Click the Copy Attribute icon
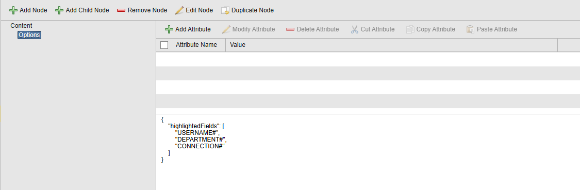The height and width of the screenshot is (190, 580). pos(410,29)
